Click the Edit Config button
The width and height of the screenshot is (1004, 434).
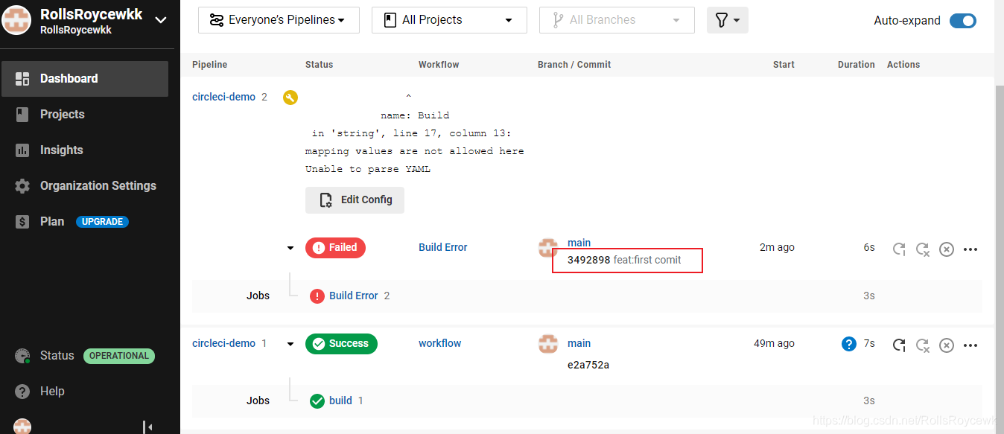tap(355, 200)
